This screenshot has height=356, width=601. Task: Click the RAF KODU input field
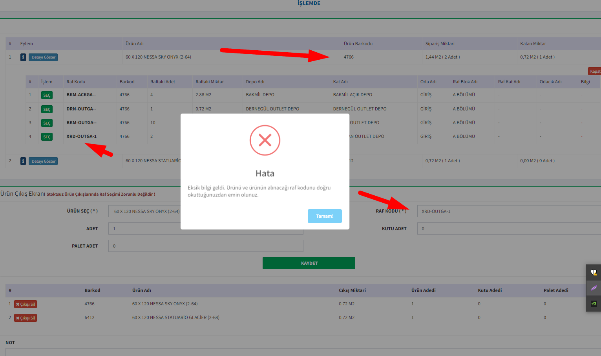click(x=508, y=211)
